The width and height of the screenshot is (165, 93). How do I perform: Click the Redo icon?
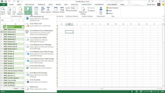[14, 1]
